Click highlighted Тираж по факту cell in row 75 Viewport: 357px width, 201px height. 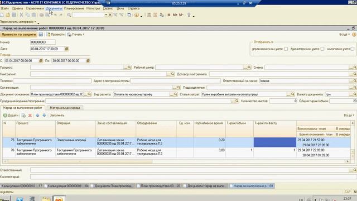click(275, 142)
